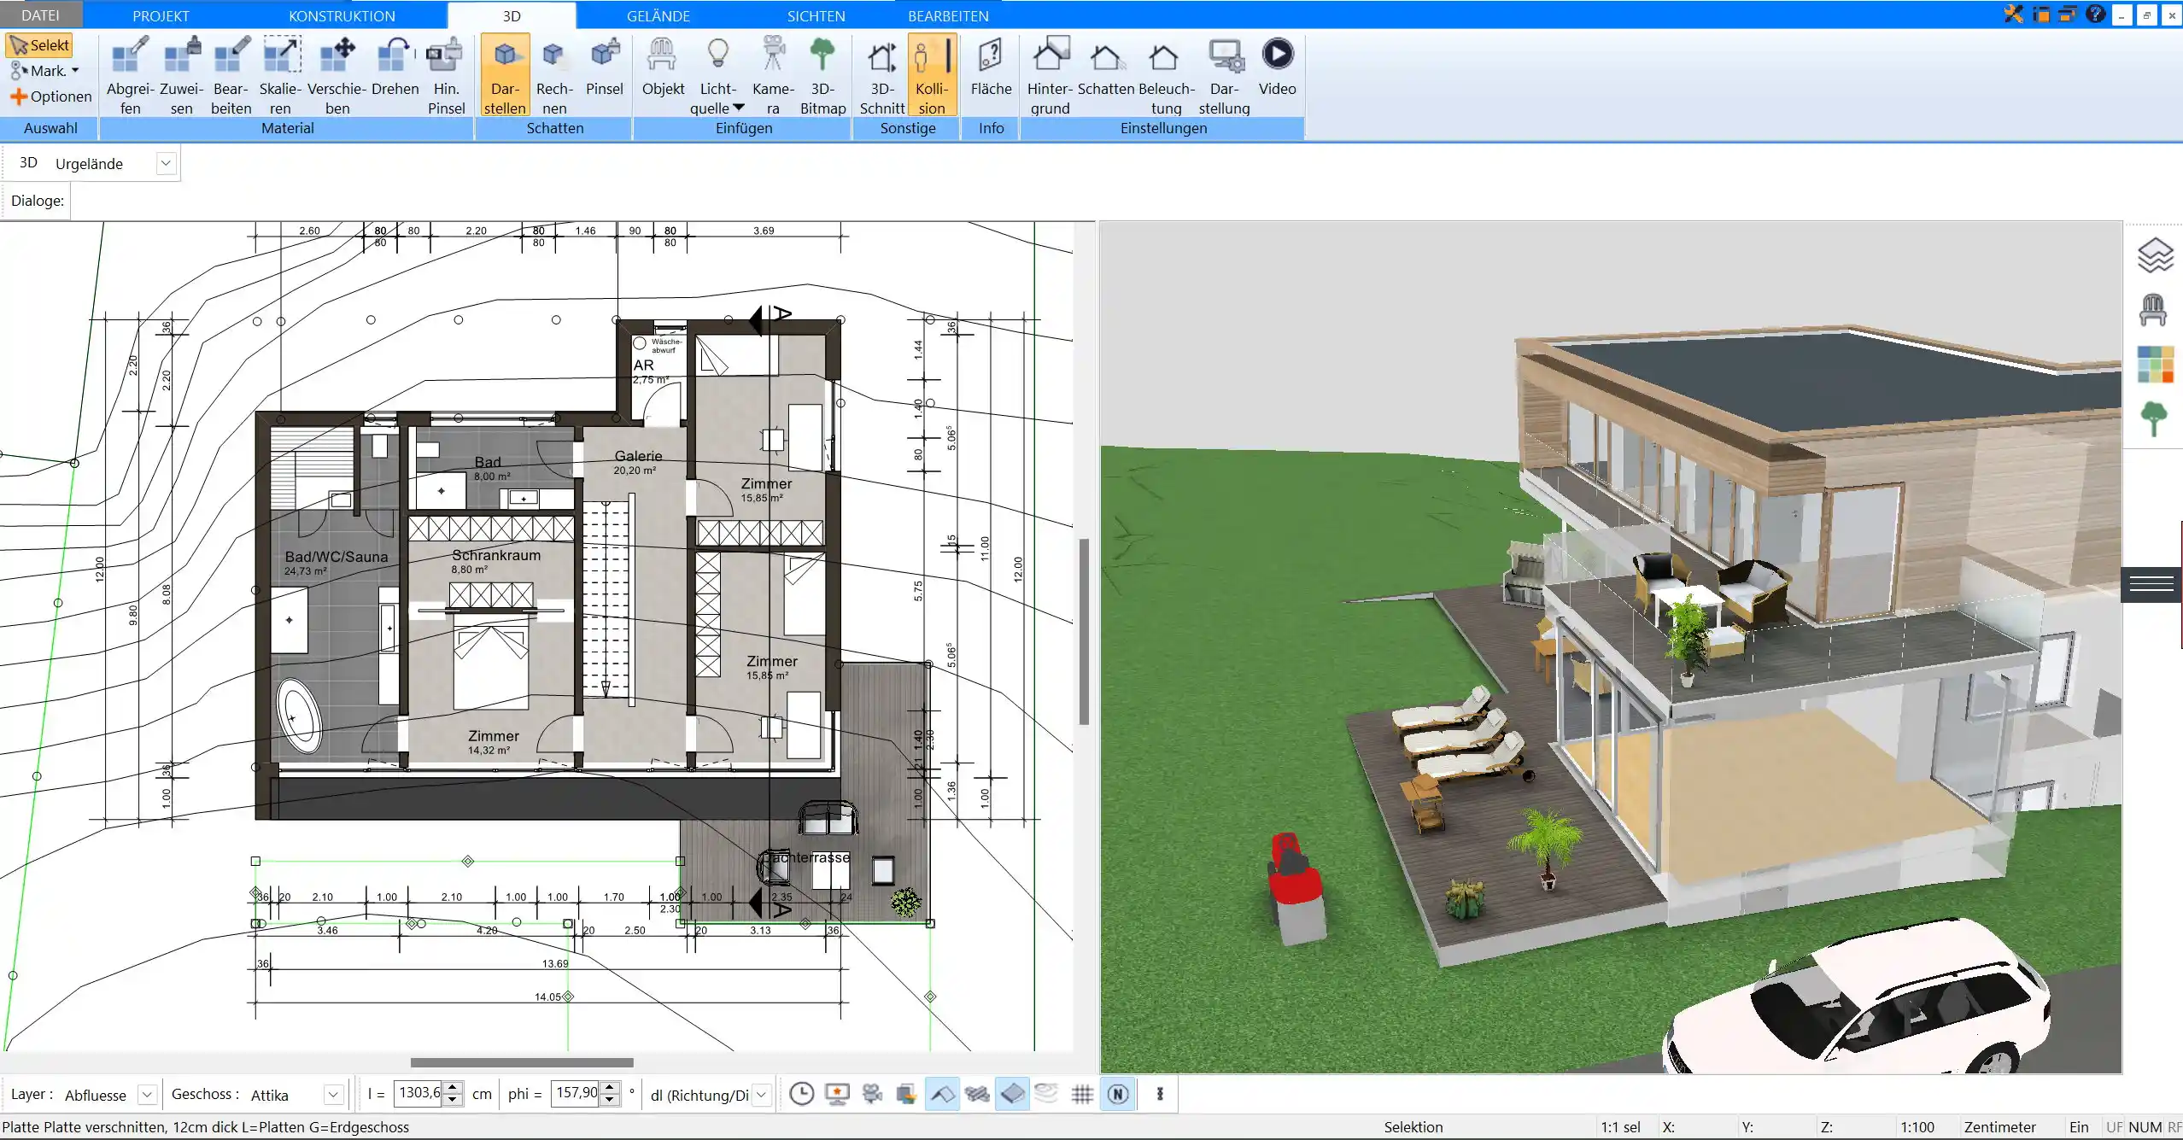Open the Geschoss Attika dropdown
Viewport: 2183px width, 1140px height.
[334, 1095]
